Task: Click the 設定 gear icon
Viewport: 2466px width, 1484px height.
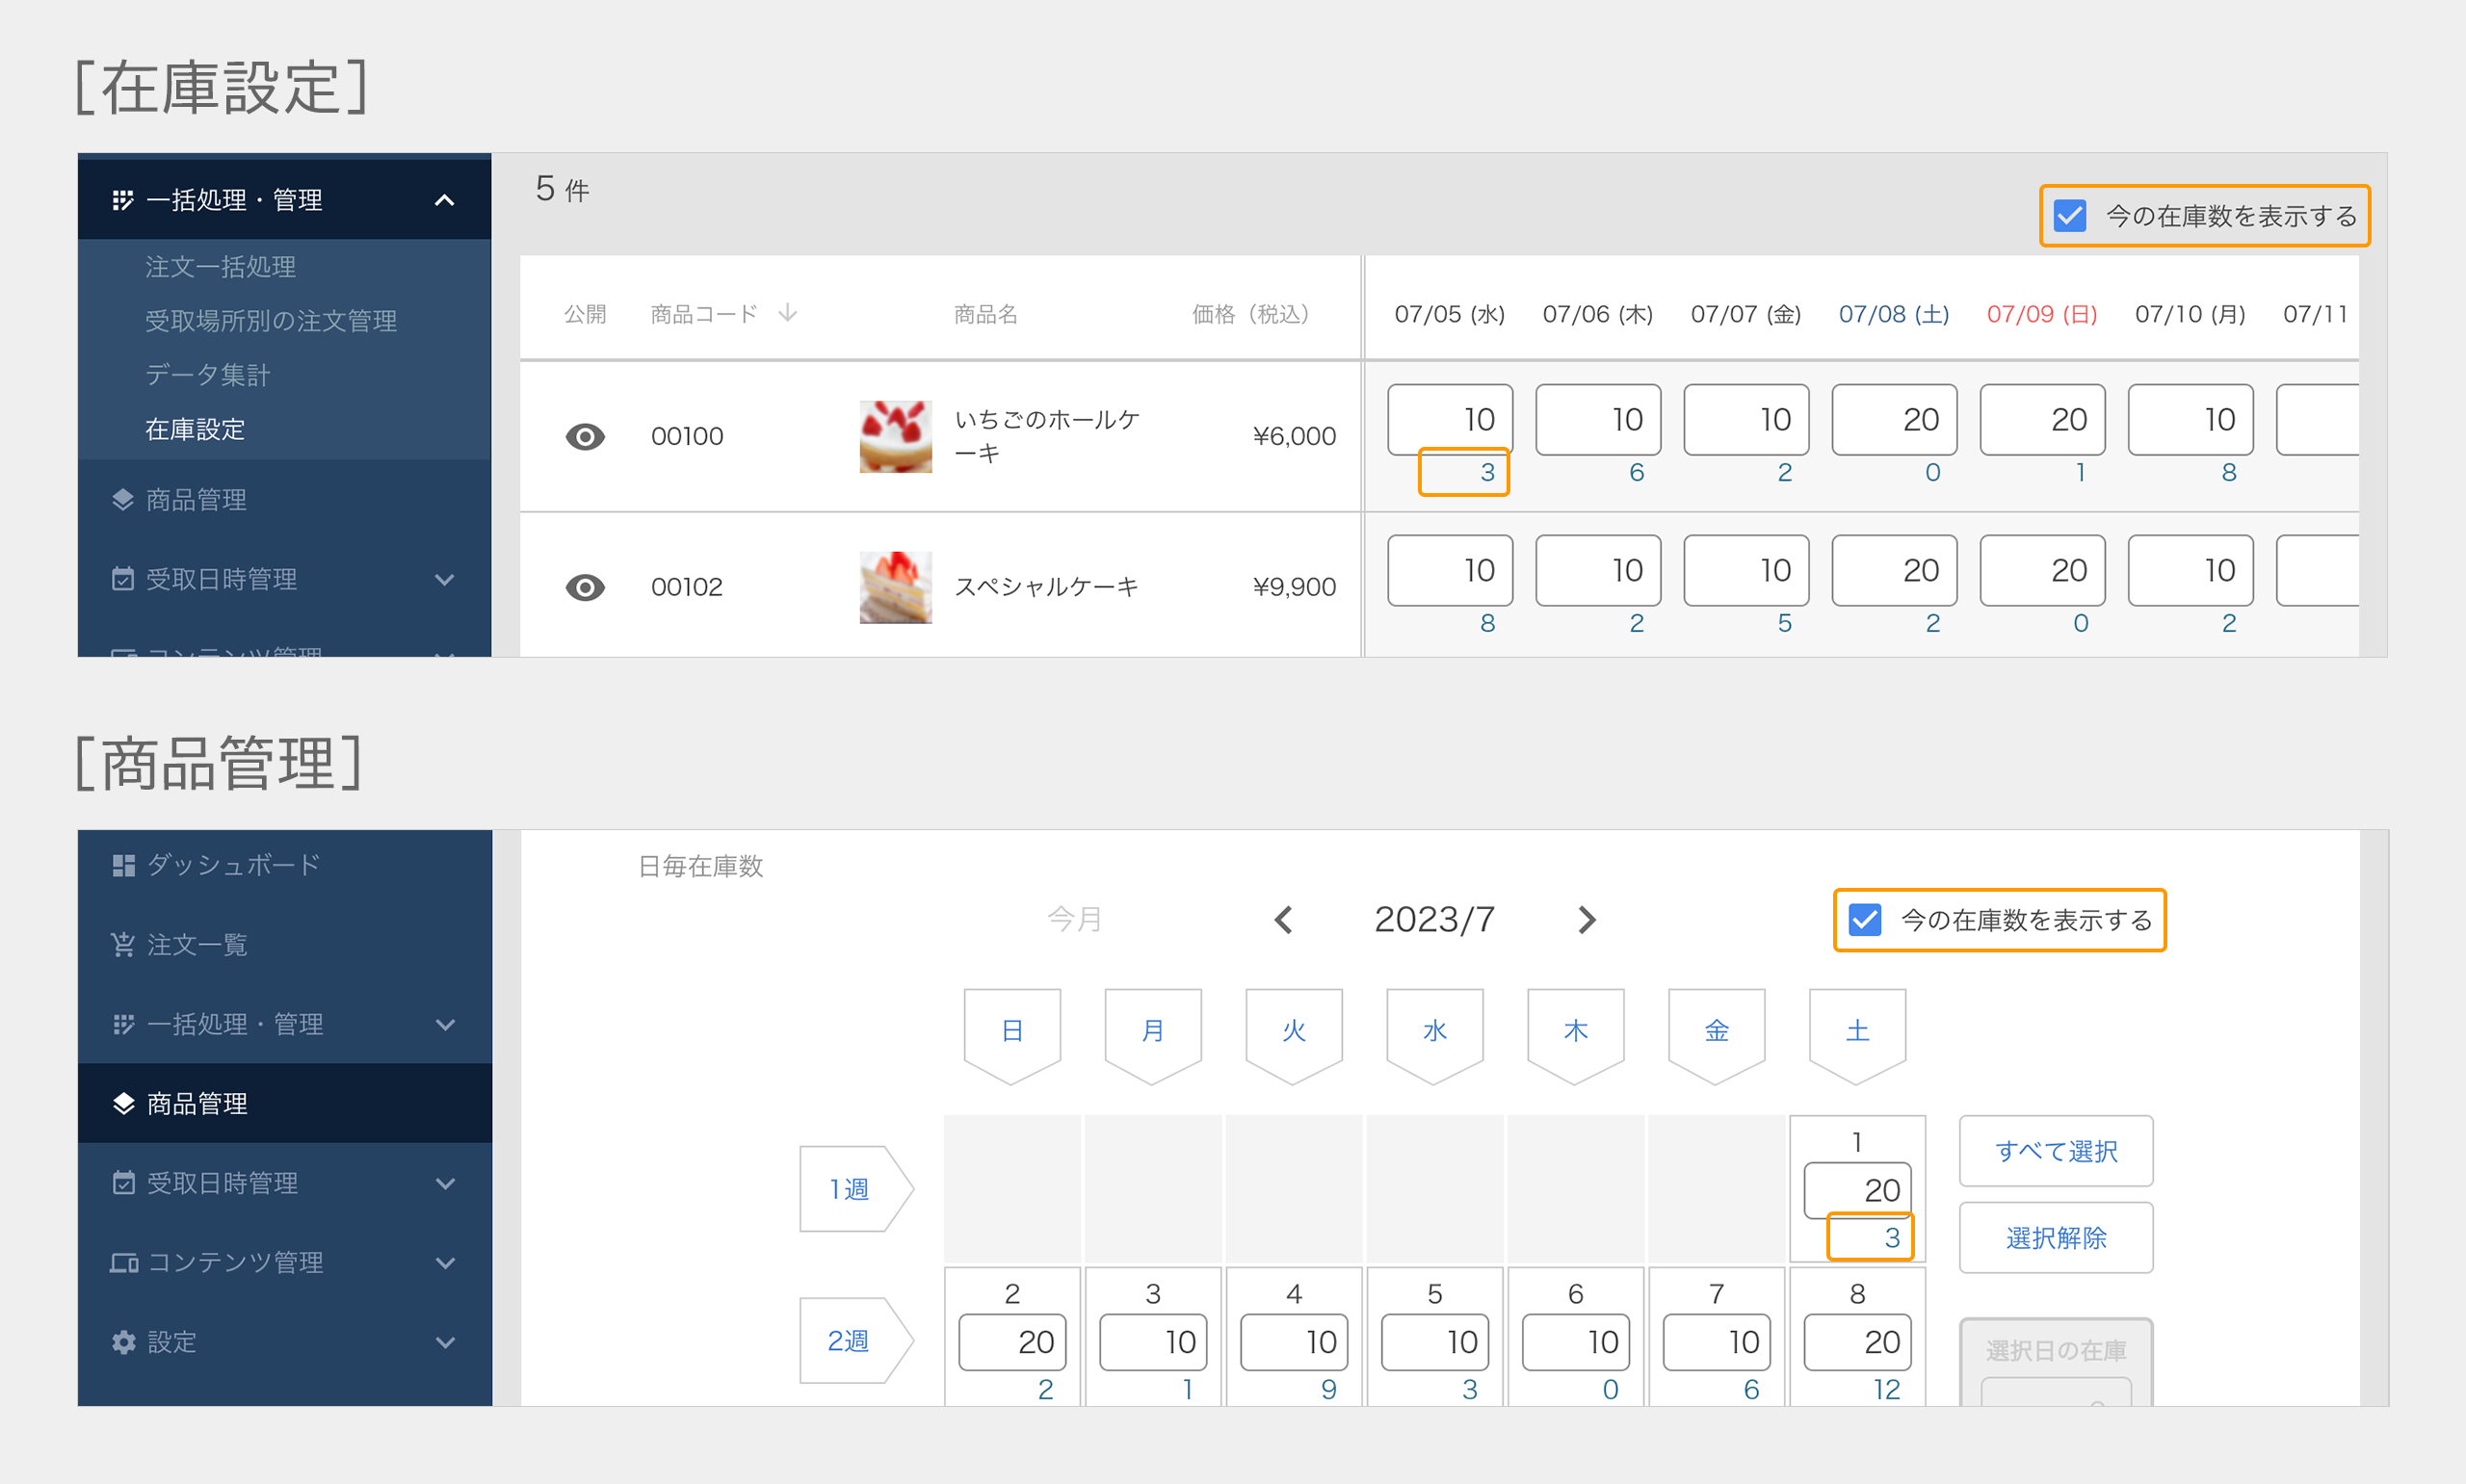Action: [x=123, y=1342]
